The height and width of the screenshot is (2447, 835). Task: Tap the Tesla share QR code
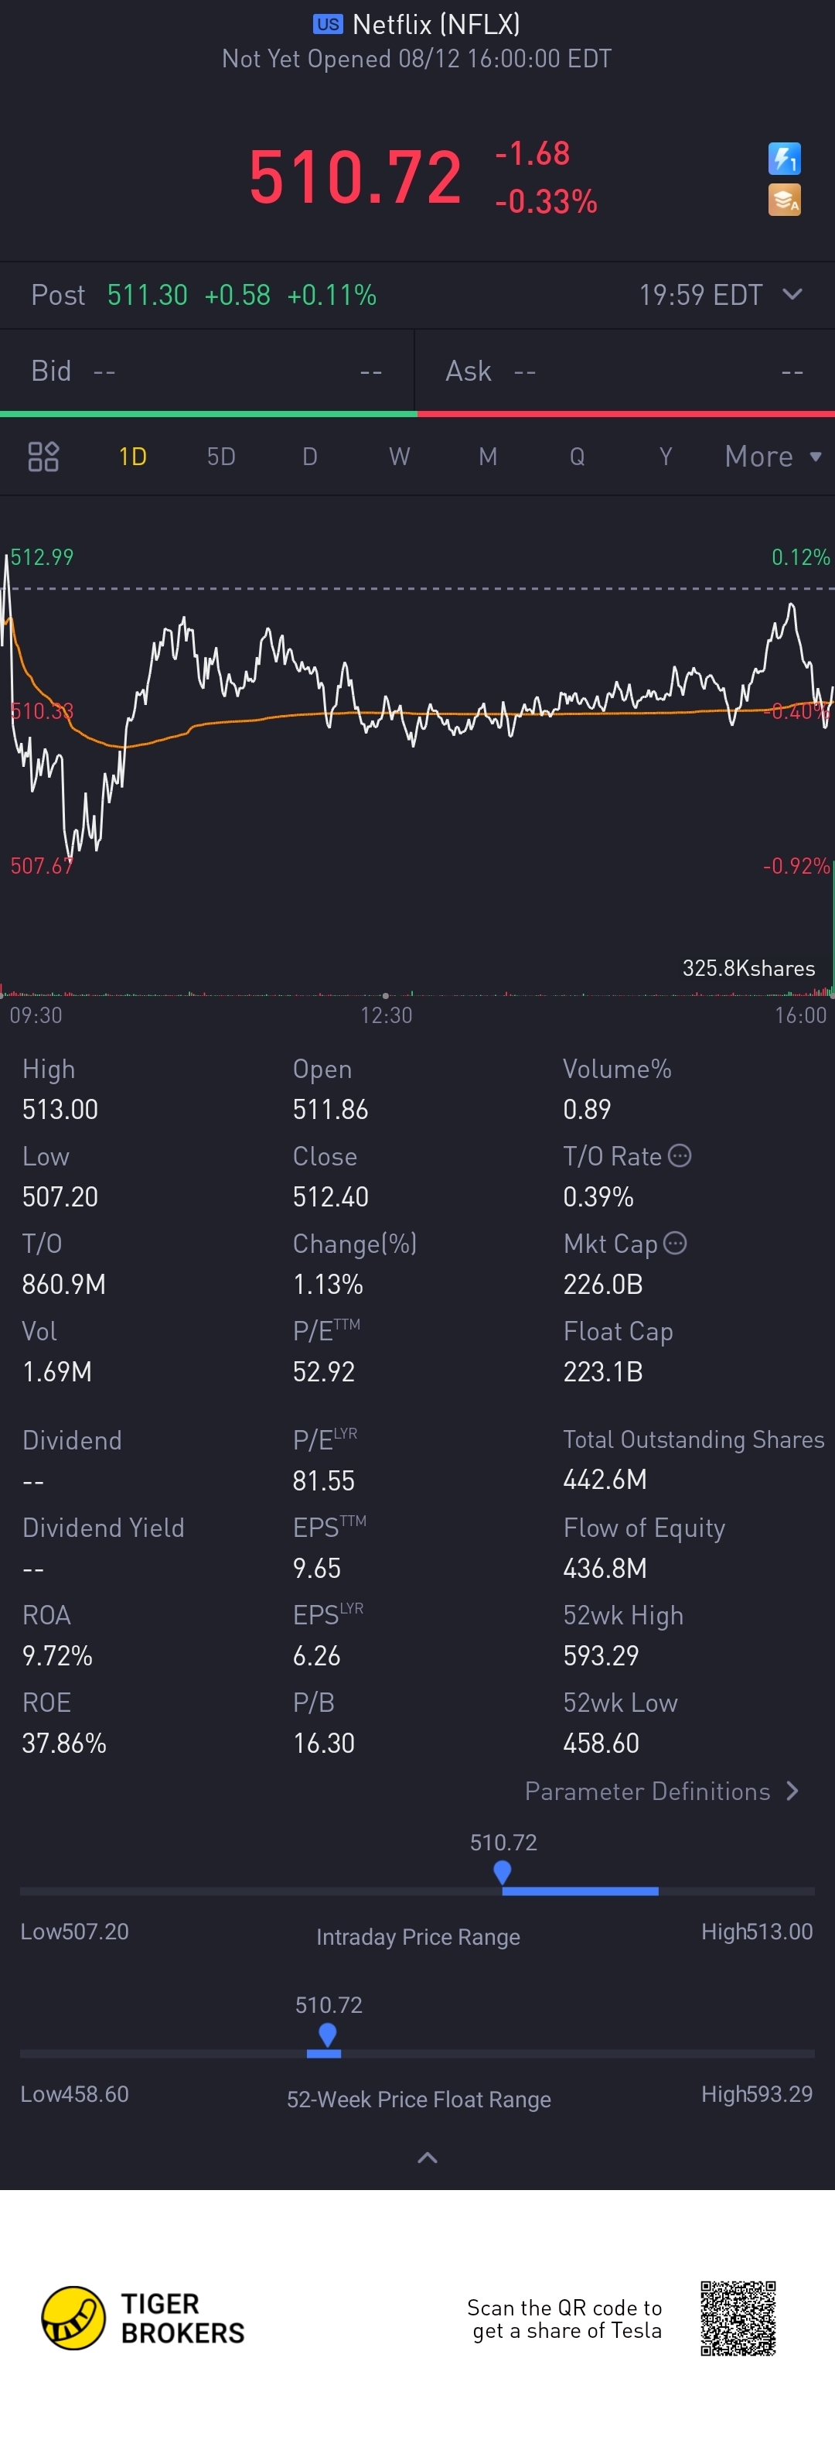point(738,2318)
